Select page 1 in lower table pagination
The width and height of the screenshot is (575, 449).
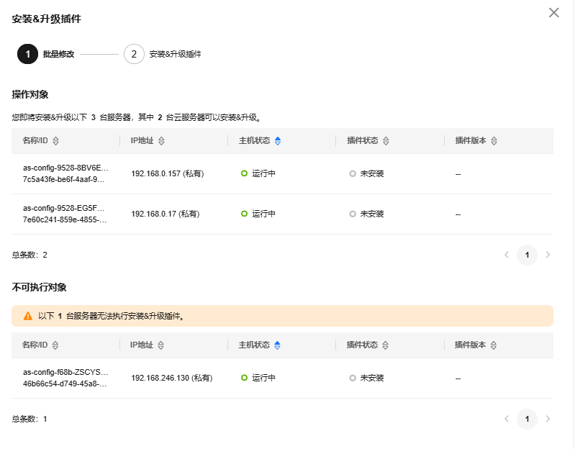(527, 419)
